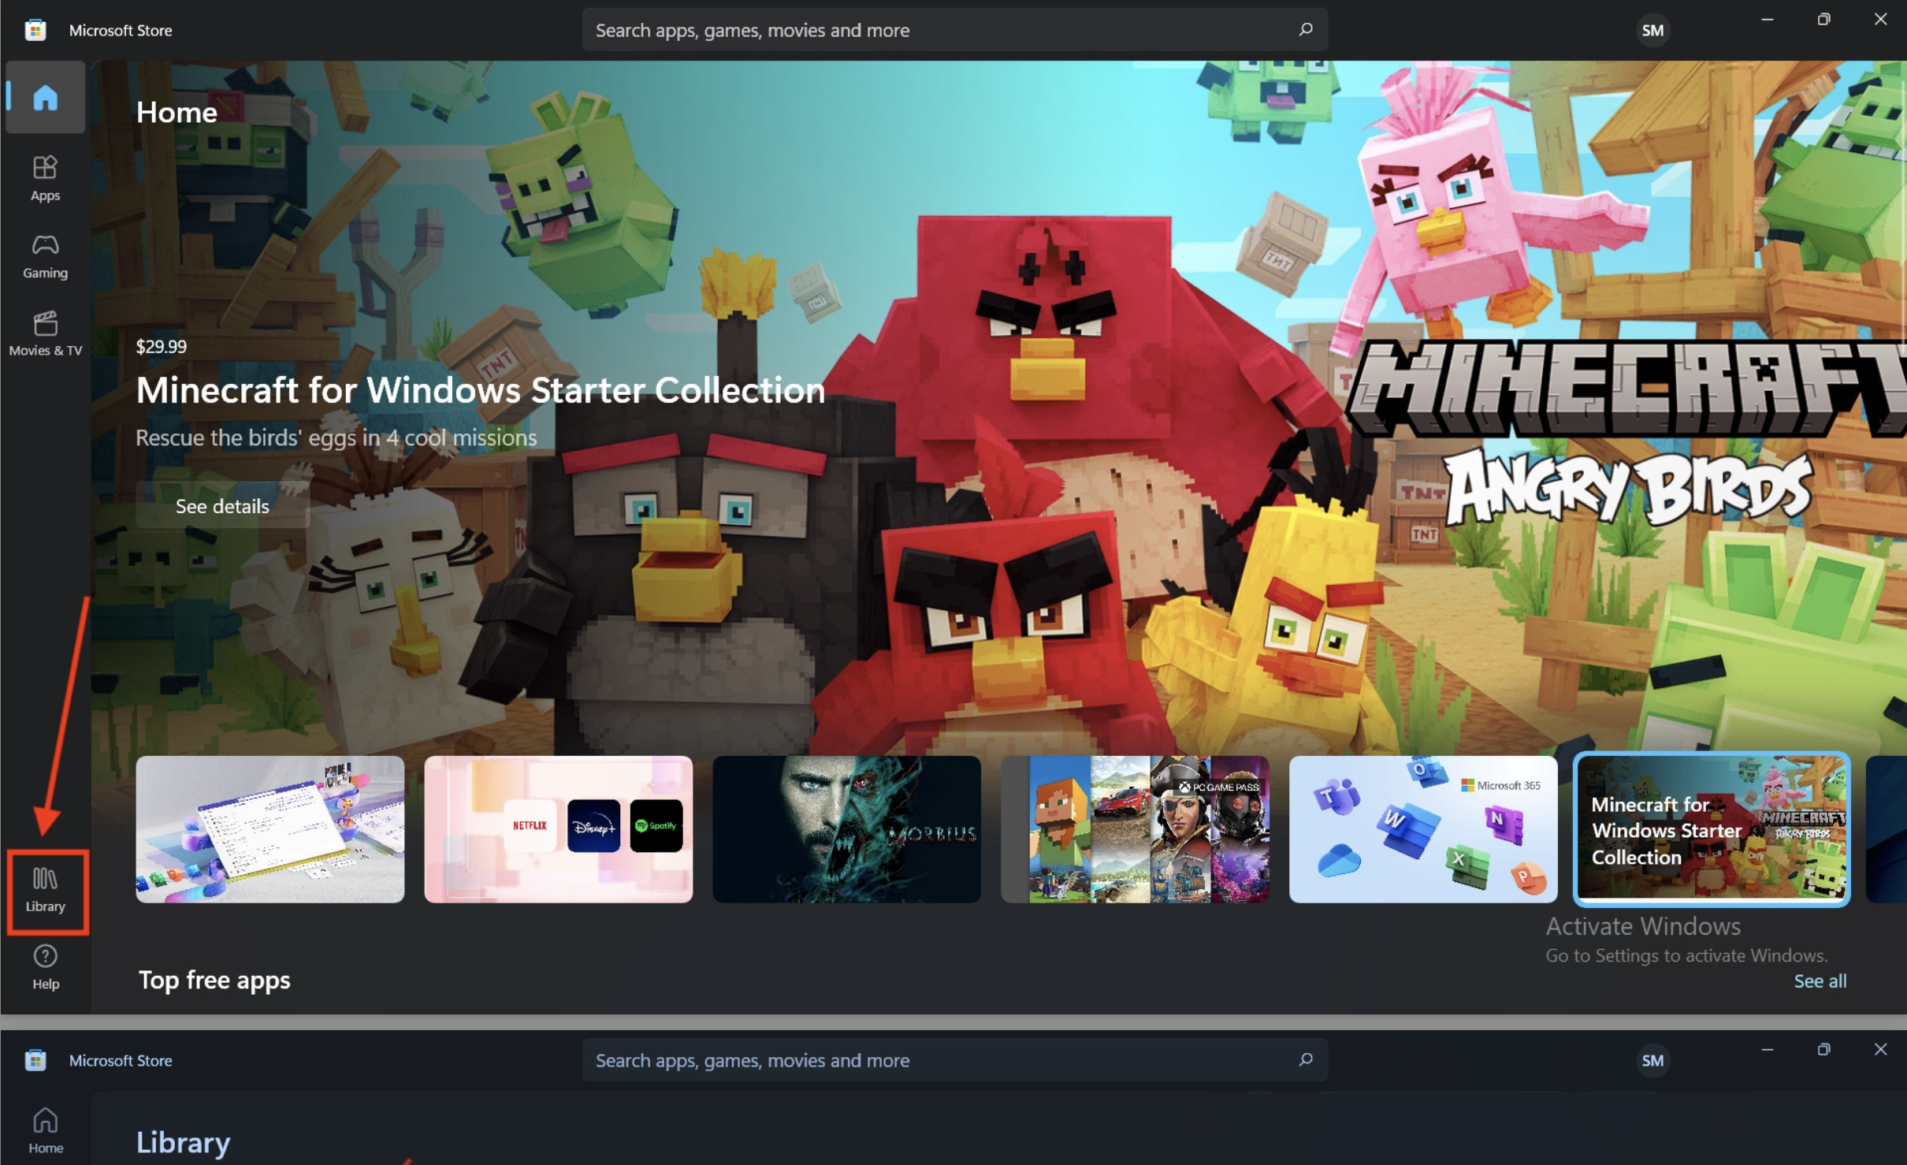Select the Netflix Disney+ Spotify thumbnail
The height and width of the screenshot is (1165, 1907).
point(558,829)
